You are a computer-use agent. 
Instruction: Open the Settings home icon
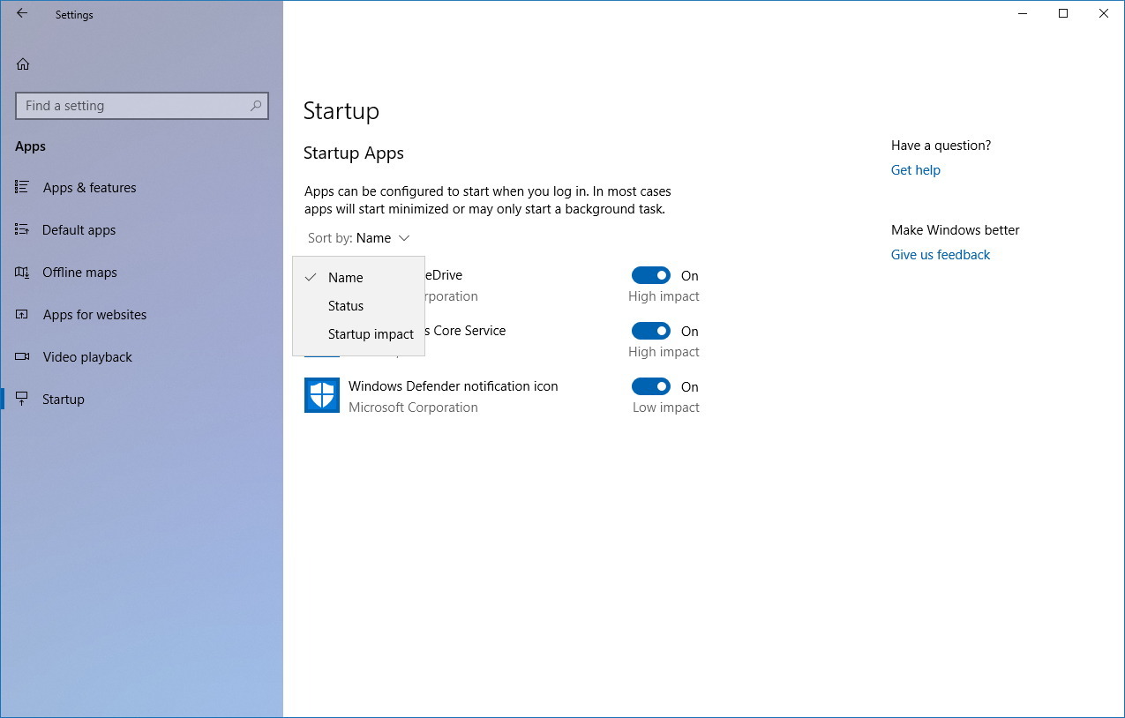pyautogui.click(x=23, y=64)
